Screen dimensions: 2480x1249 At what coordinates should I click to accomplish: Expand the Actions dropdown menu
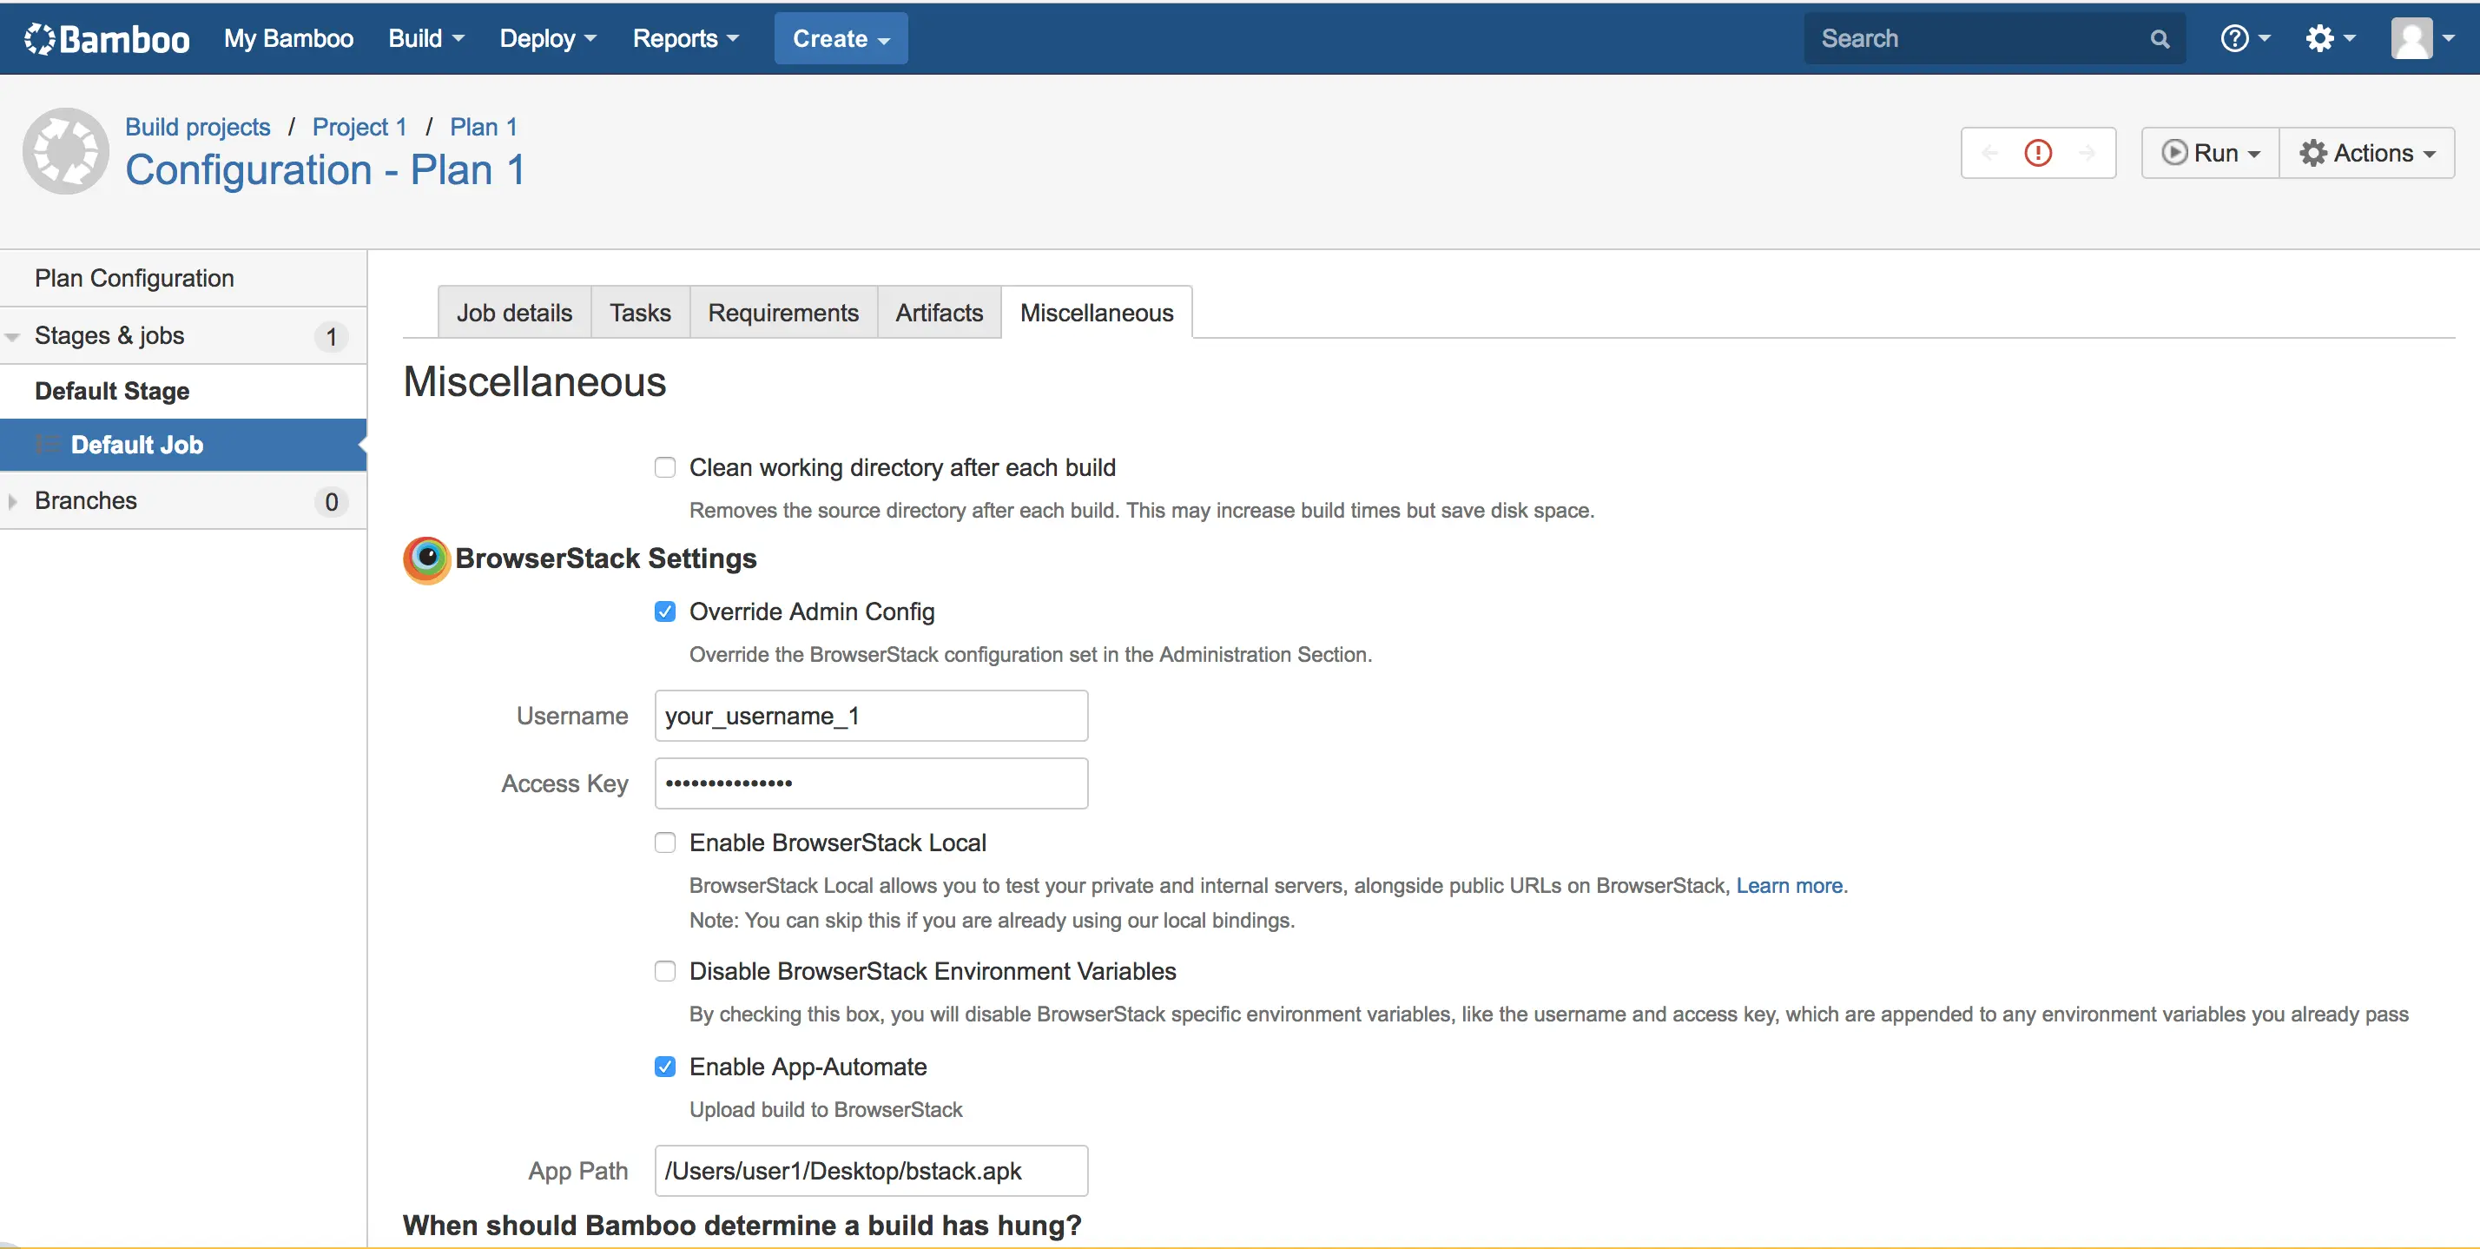pos(2367,153)
